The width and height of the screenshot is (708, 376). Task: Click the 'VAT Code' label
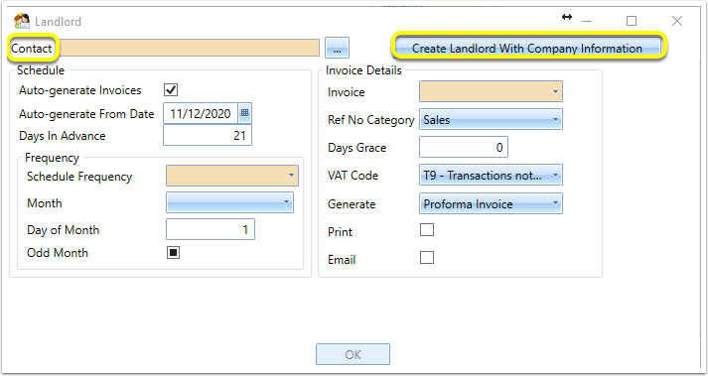353,176
